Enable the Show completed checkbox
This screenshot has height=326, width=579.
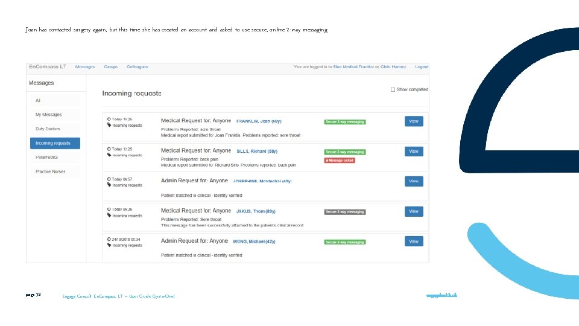click(393, 89)
